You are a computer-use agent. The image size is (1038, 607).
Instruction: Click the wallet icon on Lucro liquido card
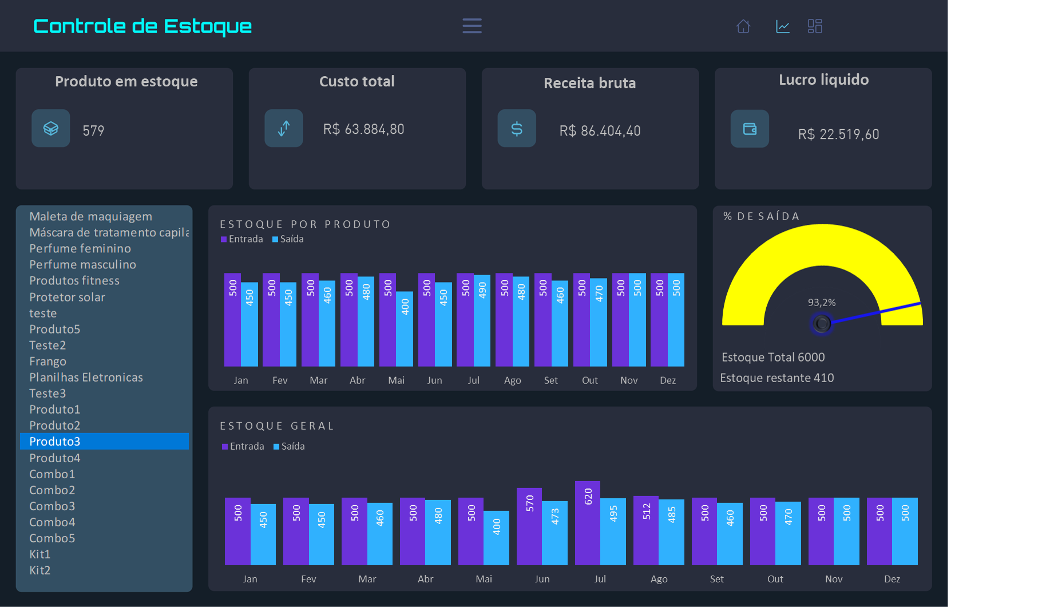(750, 129)
